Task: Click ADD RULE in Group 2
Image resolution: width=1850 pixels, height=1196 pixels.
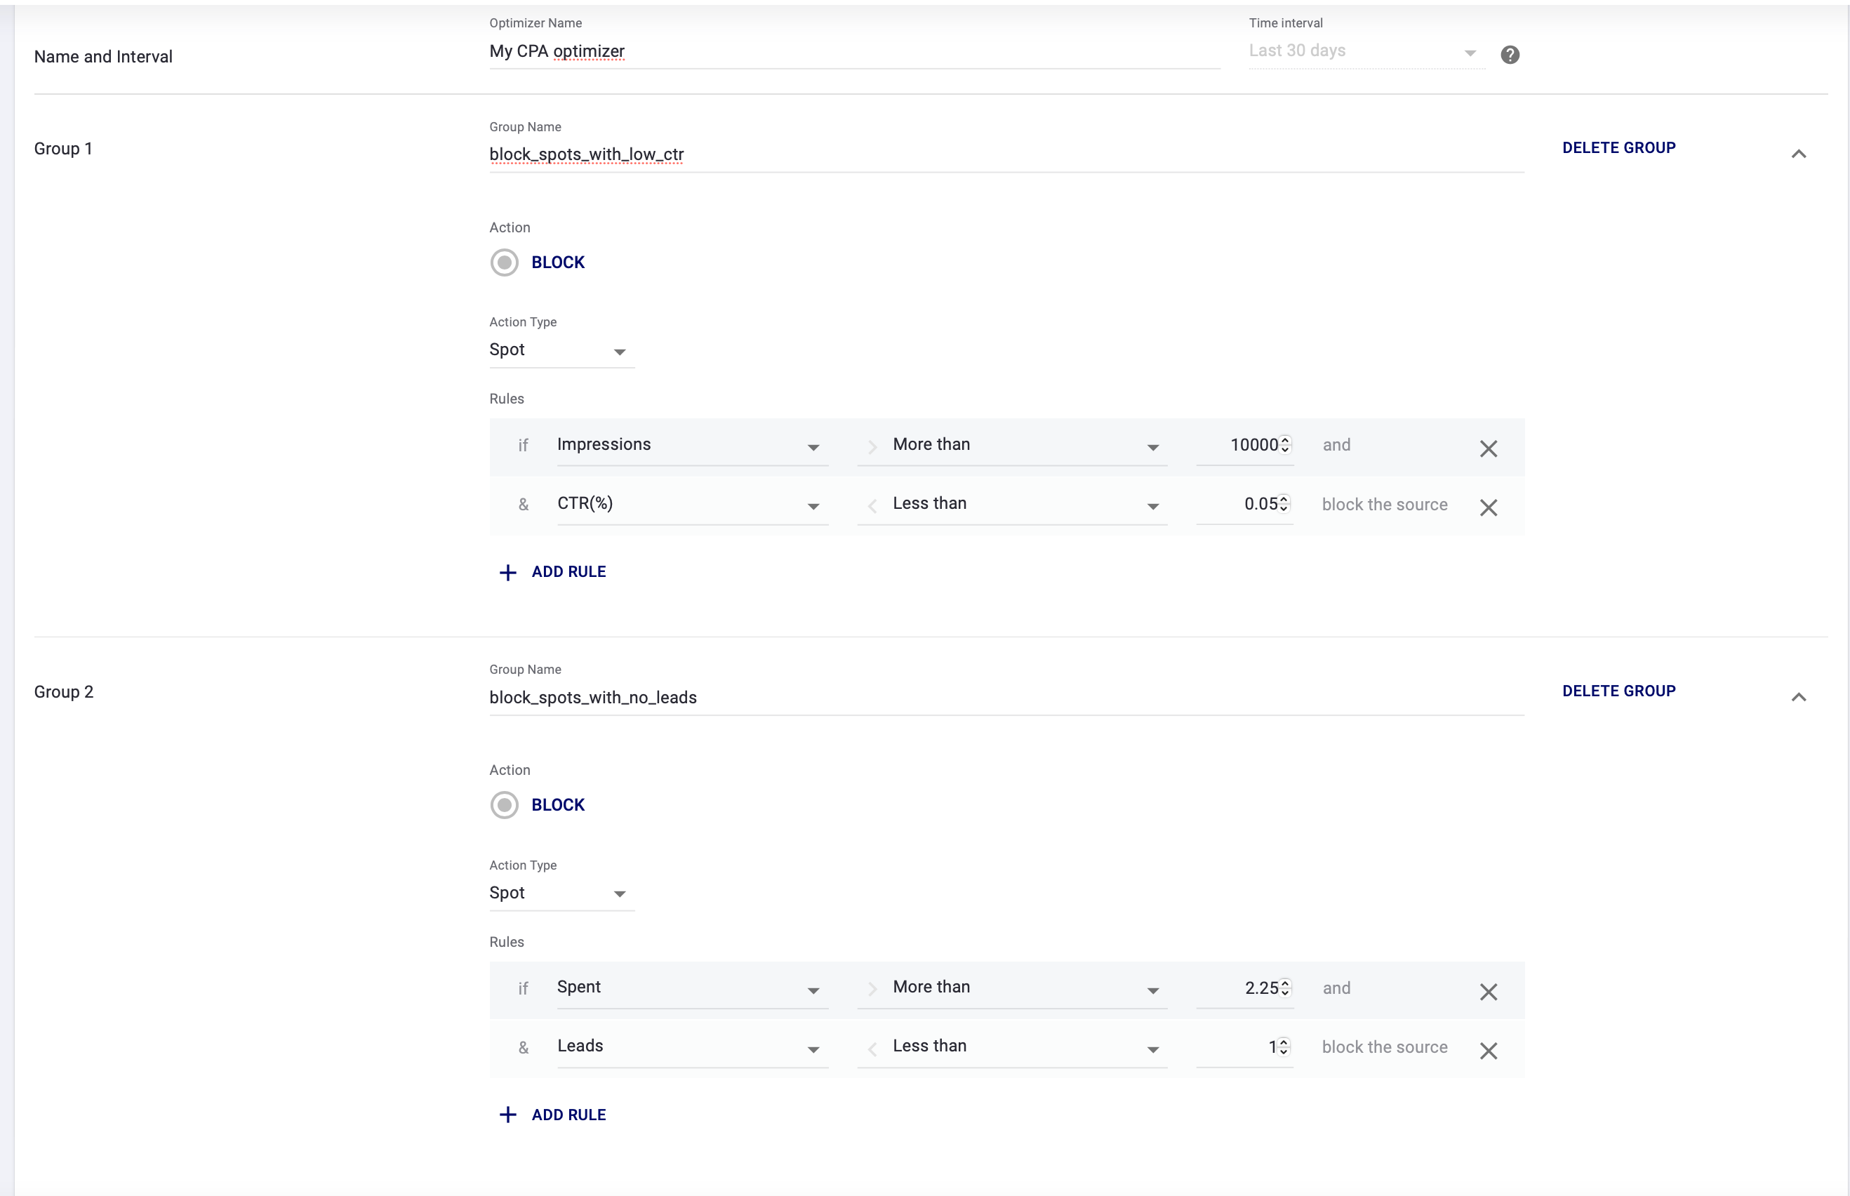Action: [x=552, y=1115]
